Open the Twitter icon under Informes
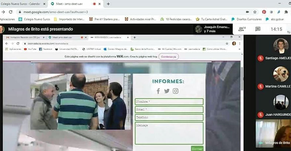Viewport: 291px width, 151px height. pos(167,91)
